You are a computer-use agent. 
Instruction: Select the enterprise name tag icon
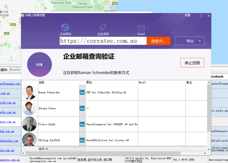click(103, 27)
